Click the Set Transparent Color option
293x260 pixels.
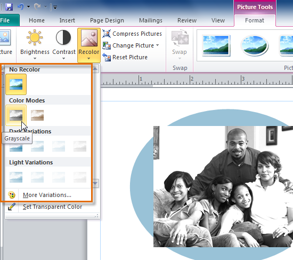(x=53, y=207)
